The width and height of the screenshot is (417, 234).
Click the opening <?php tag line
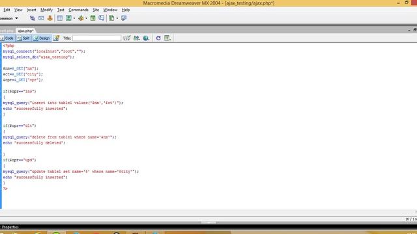click(8, 45)
